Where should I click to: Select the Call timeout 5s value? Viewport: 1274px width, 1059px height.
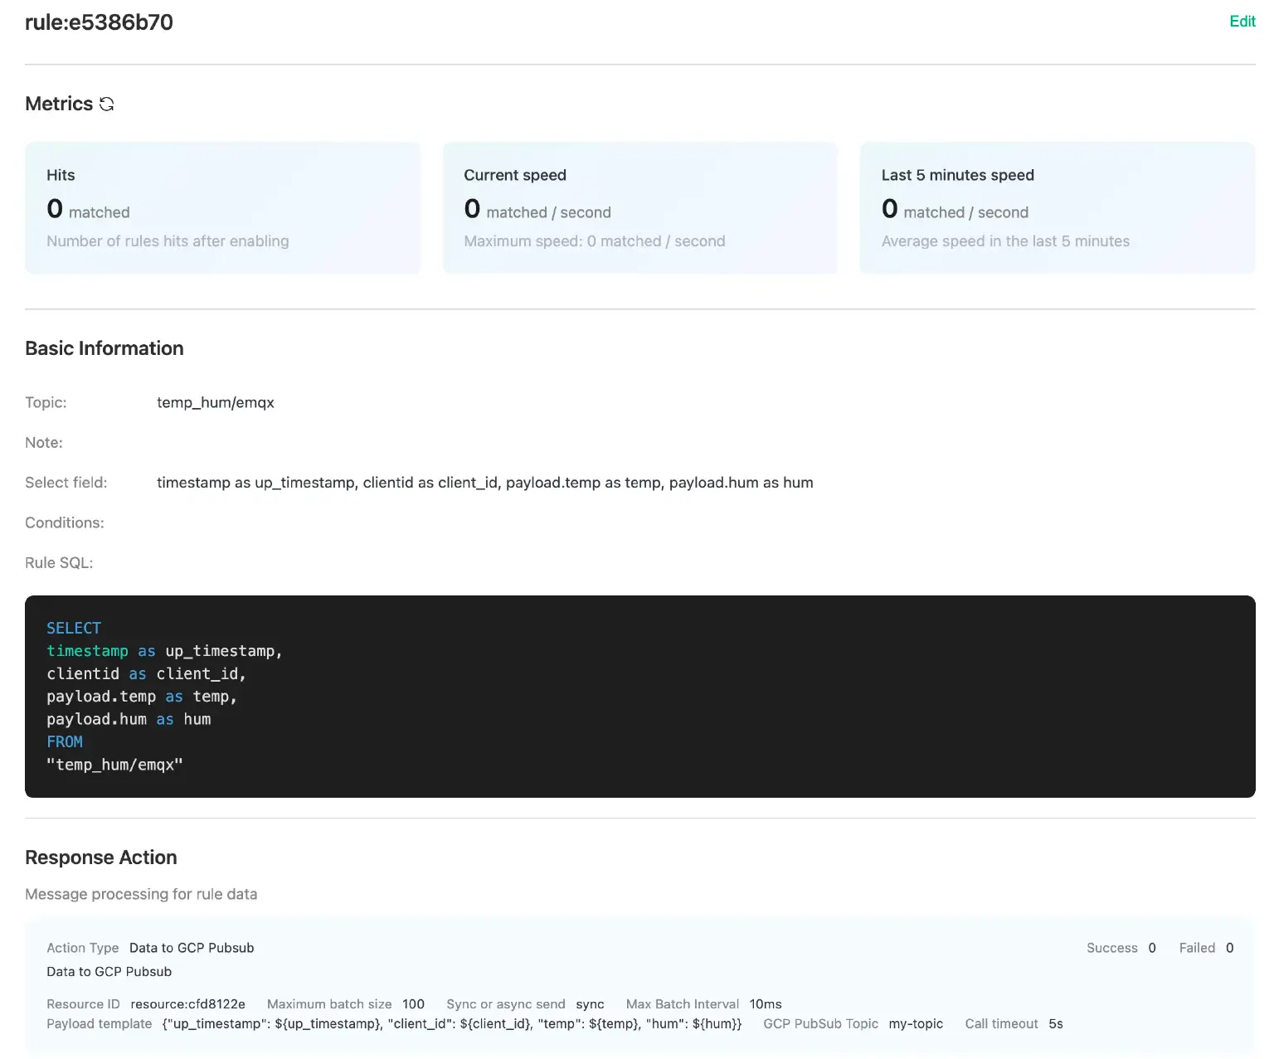[1055, 1023]
